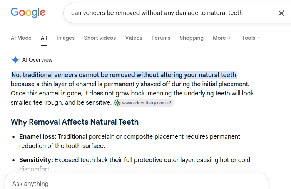Viewport: 291px width, 189px height.
Task: Expand the Tools dropdown
Action: pyautogui.click(x=251, y=38)
